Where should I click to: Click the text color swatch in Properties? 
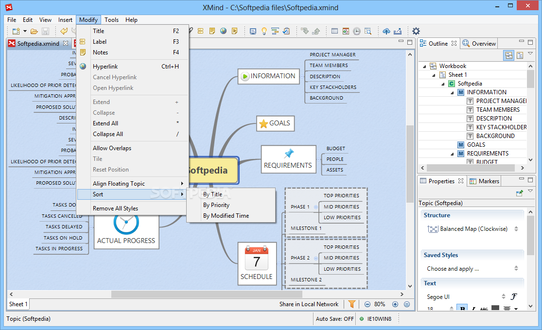495,308
